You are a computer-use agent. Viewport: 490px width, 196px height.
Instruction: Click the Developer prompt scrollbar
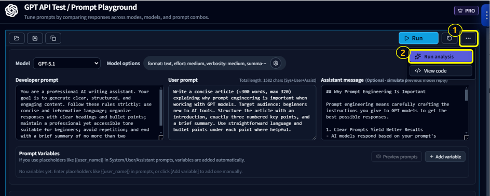[x=161, y=108]
